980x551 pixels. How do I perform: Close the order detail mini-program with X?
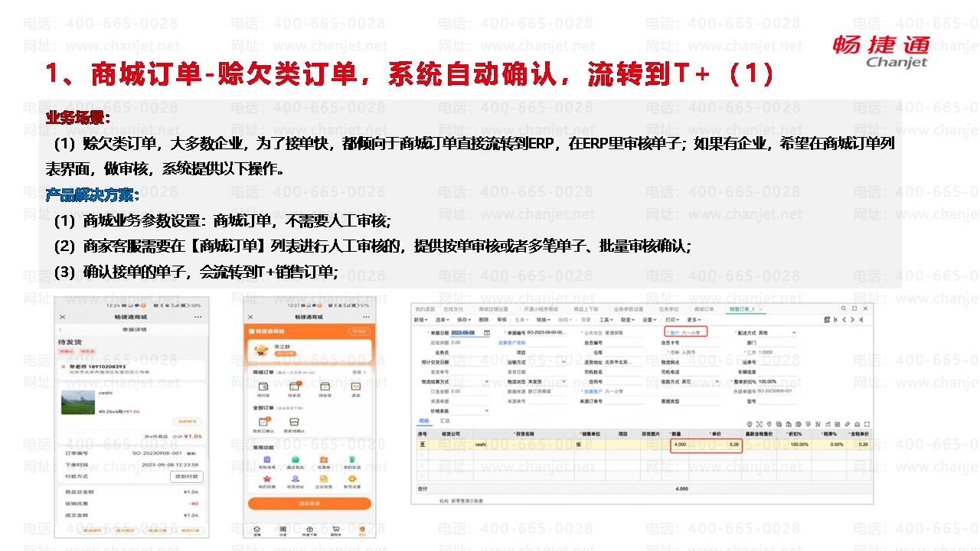(62, 316)
